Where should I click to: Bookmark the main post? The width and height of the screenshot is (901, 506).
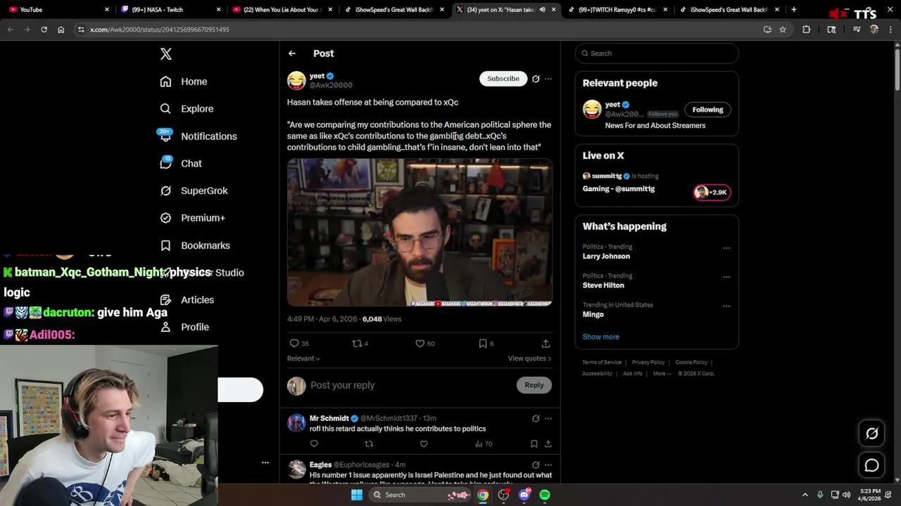[x=486, y=344]
